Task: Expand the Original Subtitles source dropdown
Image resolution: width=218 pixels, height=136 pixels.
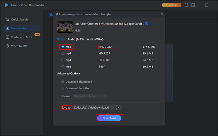Action: click(90, 96)
